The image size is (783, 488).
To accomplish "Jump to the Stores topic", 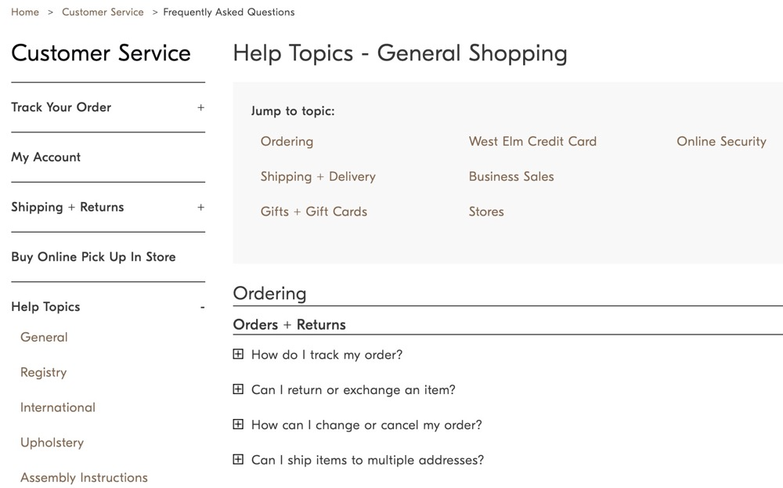I will (x=486, y=211).
